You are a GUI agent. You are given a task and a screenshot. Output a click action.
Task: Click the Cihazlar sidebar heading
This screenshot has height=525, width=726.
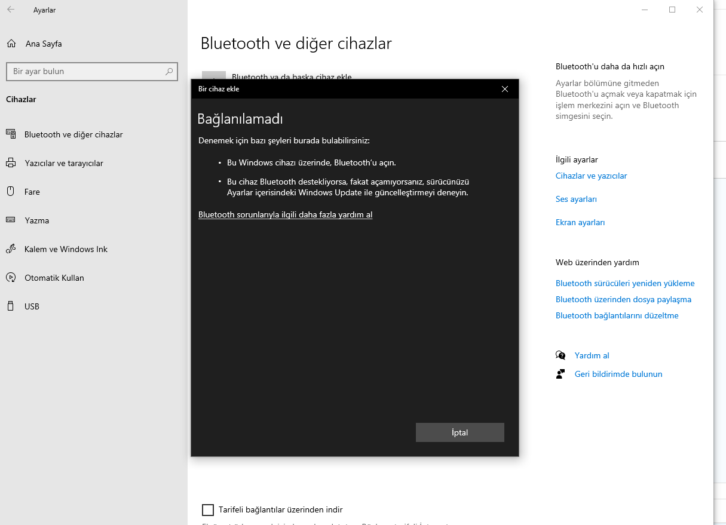coord(21,99)
